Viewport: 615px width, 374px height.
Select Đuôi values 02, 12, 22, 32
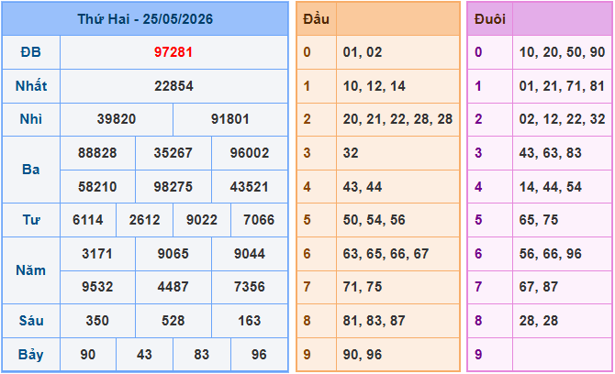tap(562, 119)
